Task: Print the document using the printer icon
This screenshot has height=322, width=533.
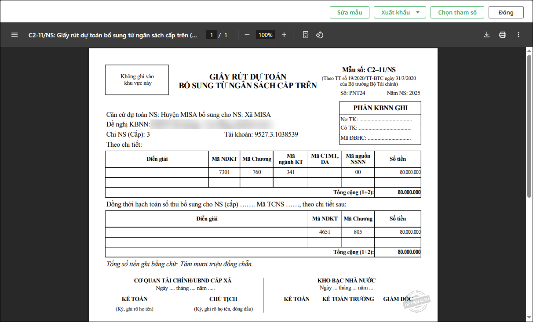Action: [x=503, y=35]
